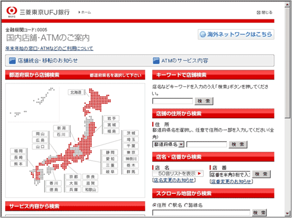Open 年末年始の窓口・ATMなどのご利用について link
Viewport: 292px width, 218px height.
[49, 48]
